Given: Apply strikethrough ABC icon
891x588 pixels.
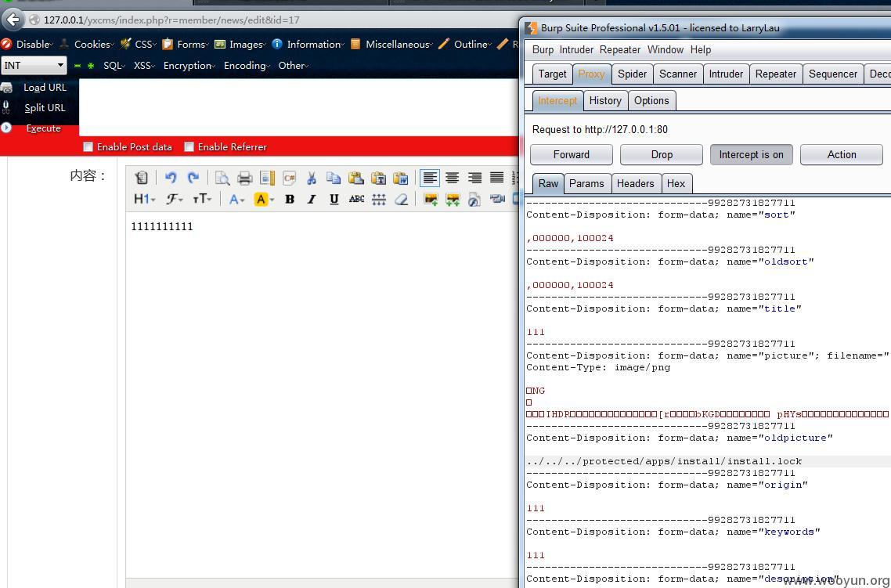Looking at the screenshot, I should tap(356, 199).
